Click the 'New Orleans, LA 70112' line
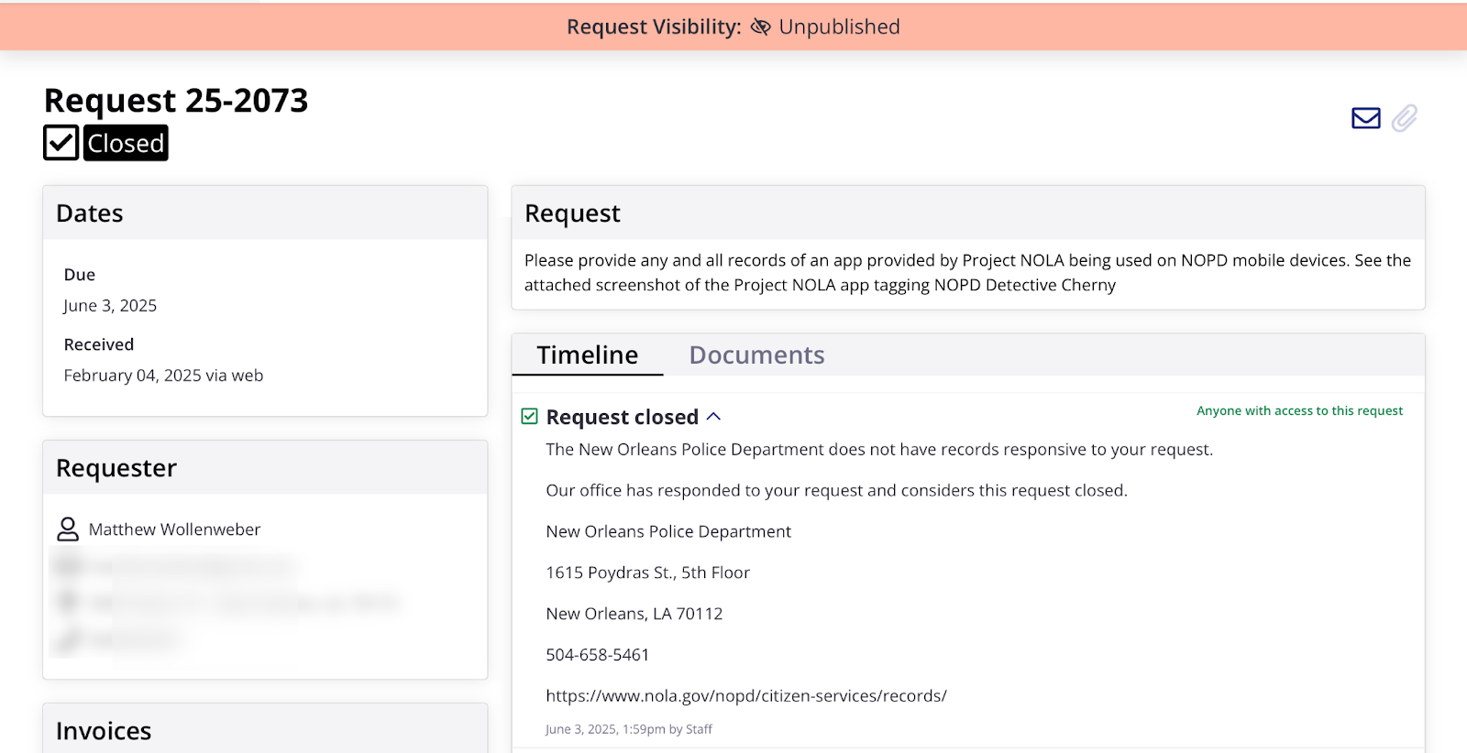This screenshot has width=1467, height=753. [634, 614]
